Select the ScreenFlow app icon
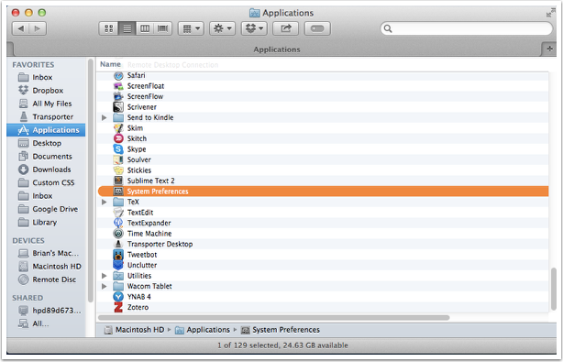563x362 pixels. [x=118, y=96]
